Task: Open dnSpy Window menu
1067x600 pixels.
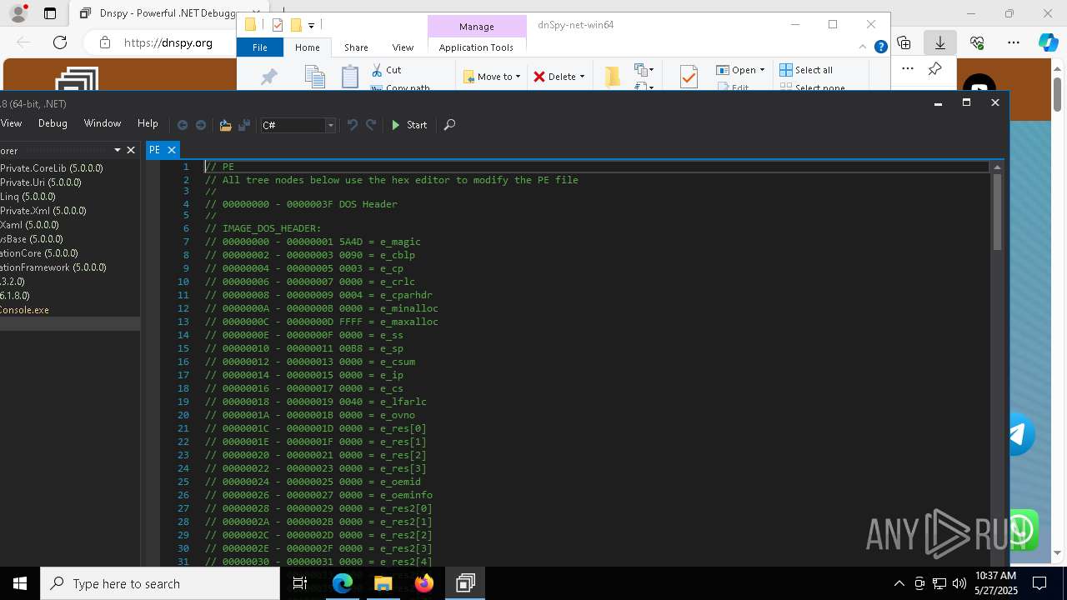Action: click(103, 123)
